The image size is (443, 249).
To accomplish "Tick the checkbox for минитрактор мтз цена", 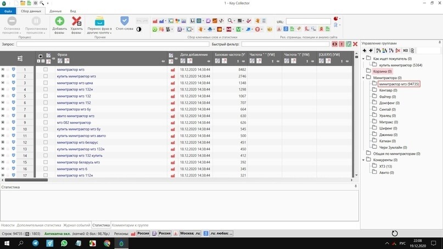I will (46, 83).
